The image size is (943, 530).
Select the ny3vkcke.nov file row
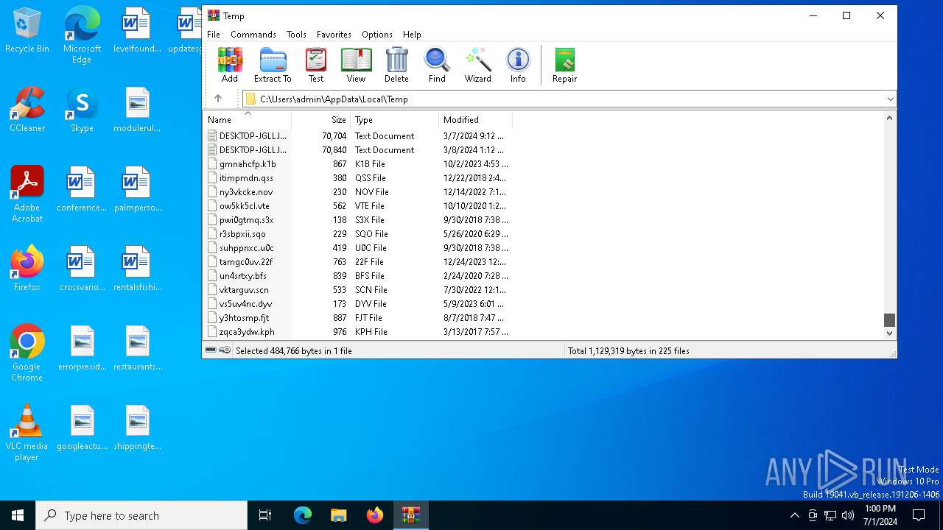(x=357, y=191)
